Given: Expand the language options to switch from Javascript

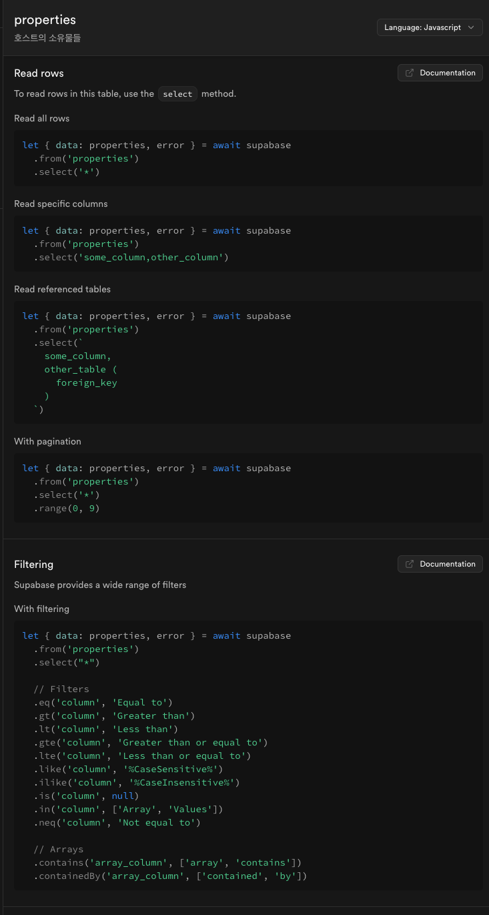Looking at the screenshot, I should tap(429, 27).
